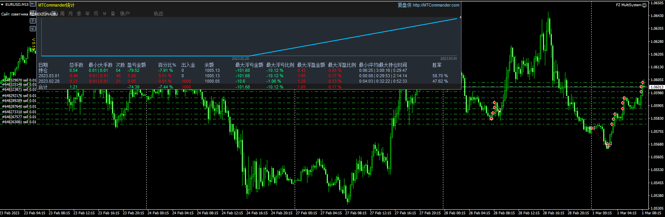
Task: Click the question mark help button
Action: tap(33, 21)
